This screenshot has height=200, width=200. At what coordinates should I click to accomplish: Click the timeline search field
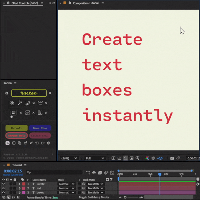point(54,172)
